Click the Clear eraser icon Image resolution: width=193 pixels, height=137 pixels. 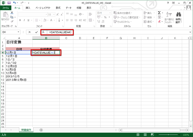click(159, 22)
